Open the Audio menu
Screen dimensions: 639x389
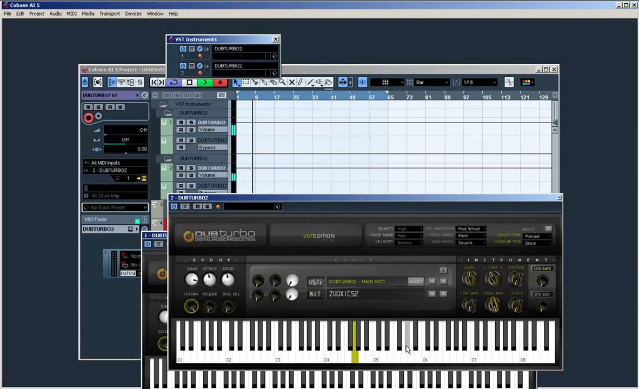click(56, 14)
